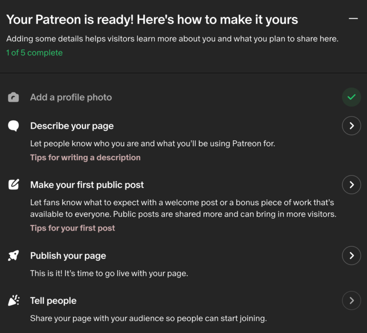Select the speech bubble icon beside Describe your page
The image size is (367, 333).
click(x=13, y=126)
